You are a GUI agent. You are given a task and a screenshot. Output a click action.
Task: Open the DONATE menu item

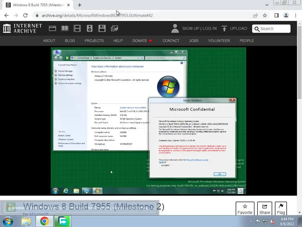[x=142, y=41]
